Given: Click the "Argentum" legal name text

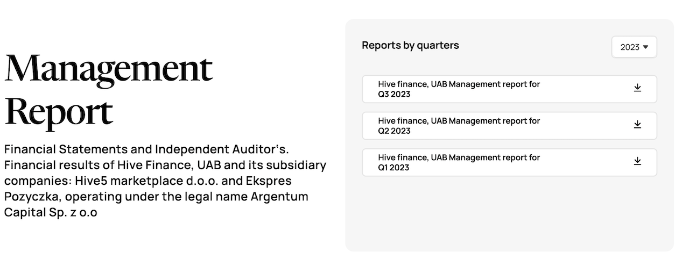Looking at the screenshot, I should tap(279, 196).
